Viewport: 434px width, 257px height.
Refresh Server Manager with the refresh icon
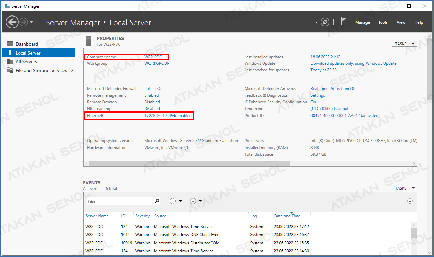(325, 22)
